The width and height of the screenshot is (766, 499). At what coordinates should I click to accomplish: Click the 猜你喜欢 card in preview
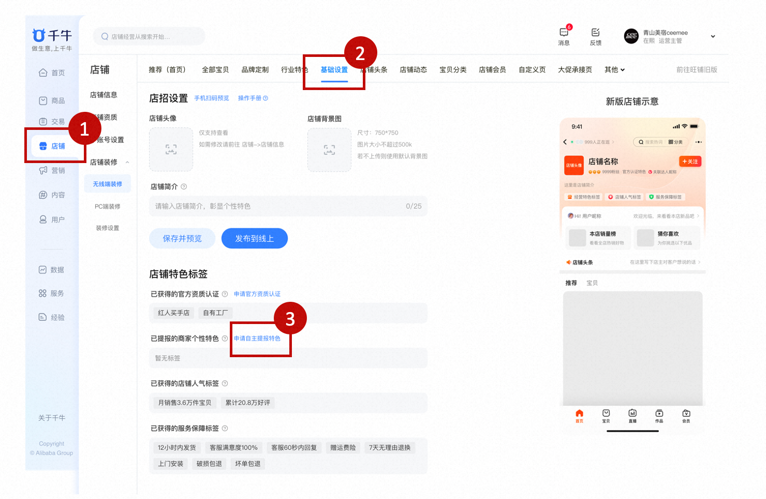[x=668, y=238]
